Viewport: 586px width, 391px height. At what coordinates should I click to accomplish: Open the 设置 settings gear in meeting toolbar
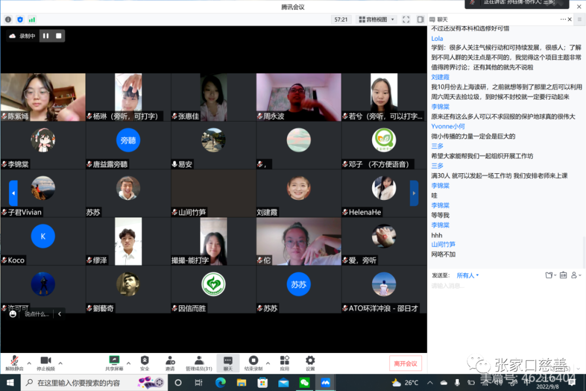310,363
